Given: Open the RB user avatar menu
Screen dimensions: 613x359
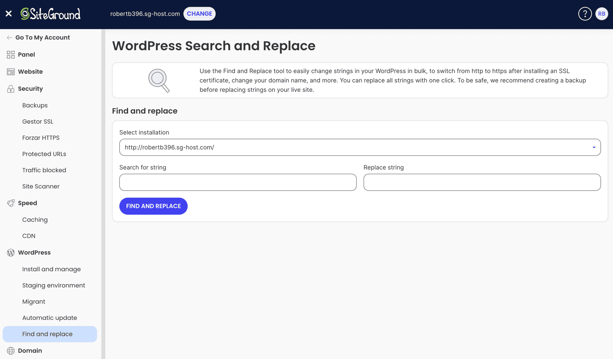Looking at the screenshot, I should [602, 14].
